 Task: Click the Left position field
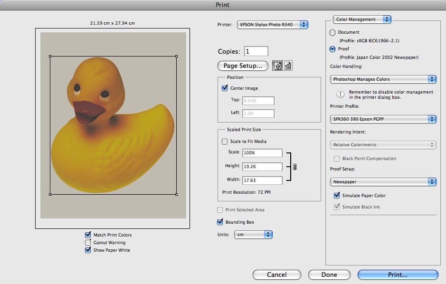[258, 113]
